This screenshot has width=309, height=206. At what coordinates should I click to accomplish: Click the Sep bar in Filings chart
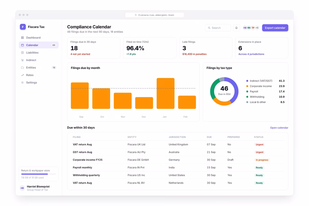pyautogui.click(x=80, y=96)
